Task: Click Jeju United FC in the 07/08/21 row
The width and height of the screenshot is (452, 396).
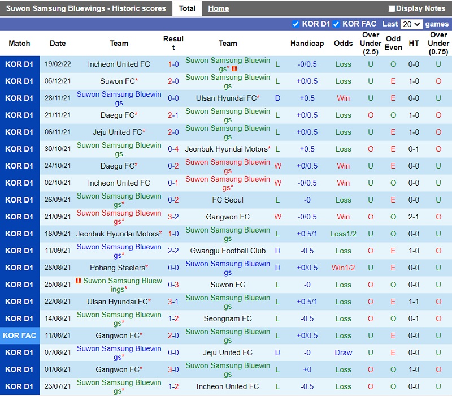Action: (x=228, y=352)
